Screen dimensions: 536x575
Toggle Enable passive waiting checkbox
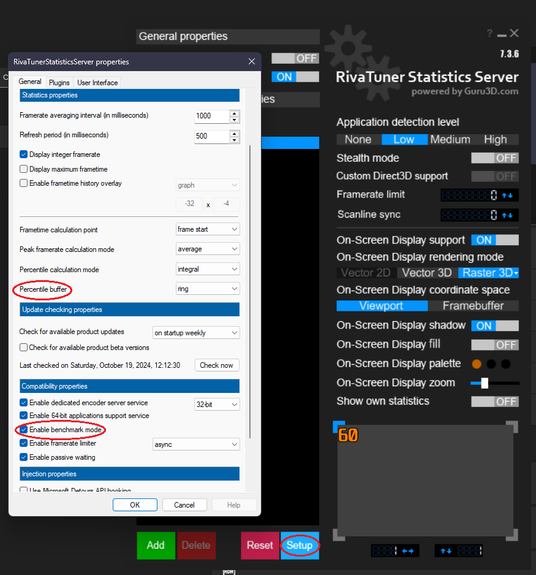(23, 457)
